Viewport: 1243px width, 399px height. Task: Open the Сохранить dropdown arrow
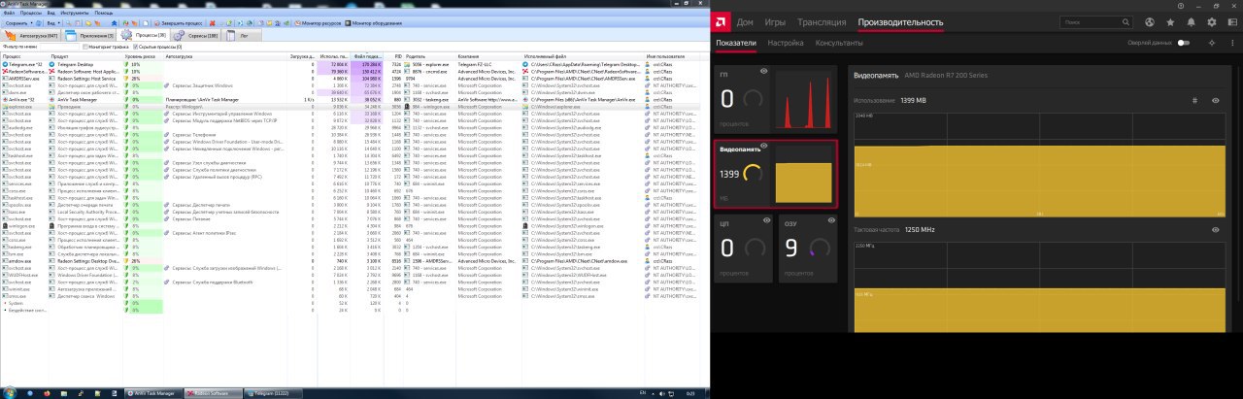point(32,22)
